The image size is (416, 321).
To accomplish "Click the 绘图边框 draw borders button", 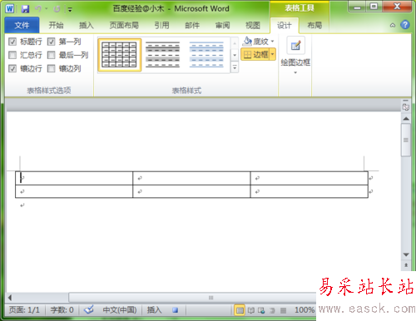I will tap(295, 52).
